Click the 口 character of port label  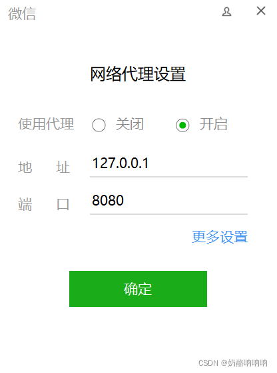(x=63, y=204)
